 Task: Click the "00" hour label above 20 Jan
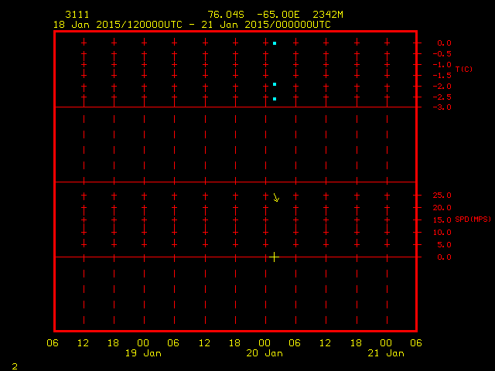(265, 343)
